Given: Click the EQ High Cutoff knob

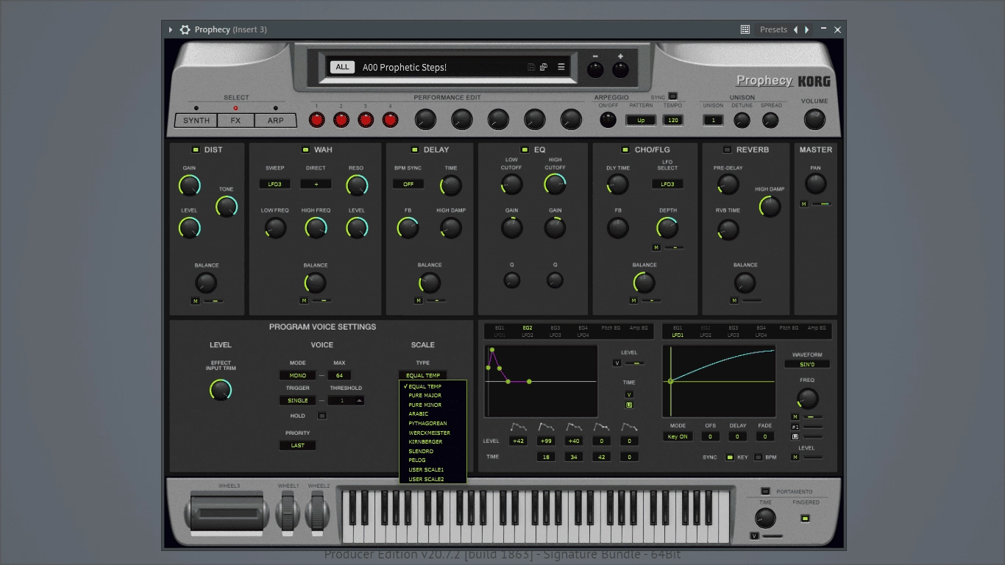Looking at the screenshot, I should tap(555, 185).
